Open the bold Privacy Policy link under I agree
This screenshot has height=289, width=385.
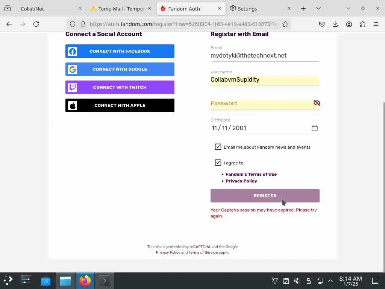tap(241, 181)
